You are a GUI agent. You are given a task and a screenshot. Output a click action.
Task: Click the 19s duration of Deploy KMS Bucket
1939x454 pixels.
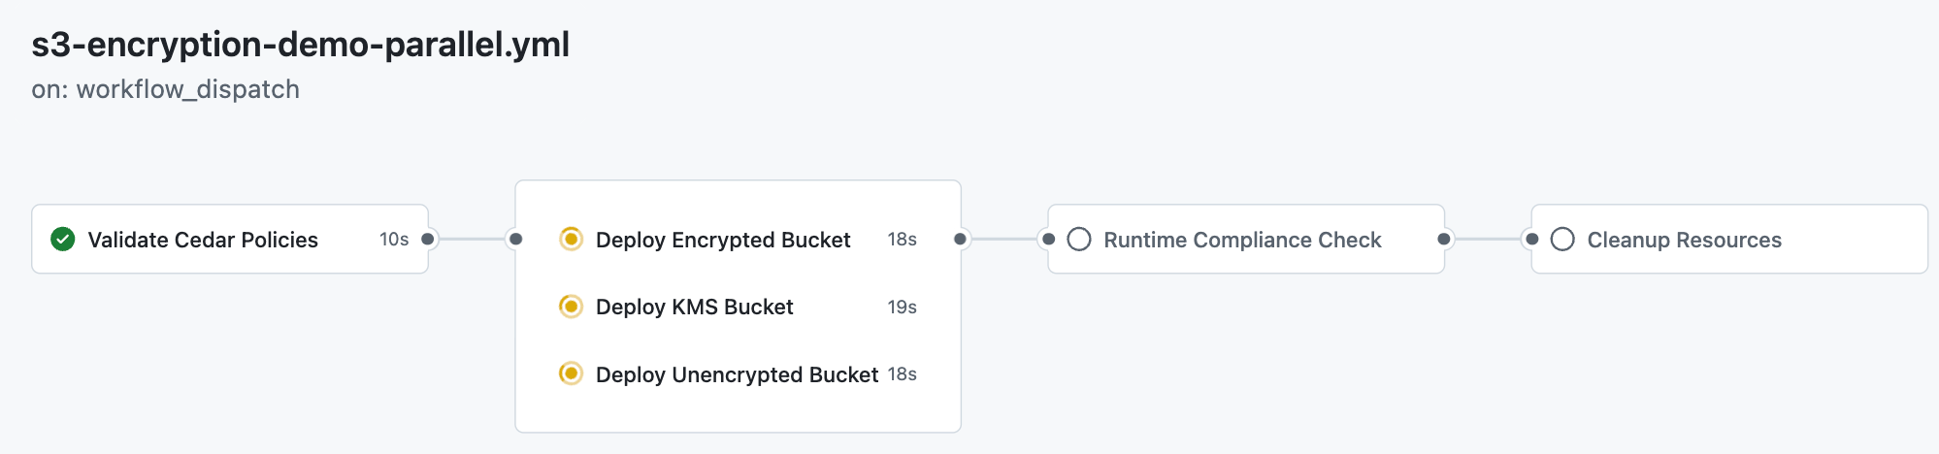[x=902, y=308]
